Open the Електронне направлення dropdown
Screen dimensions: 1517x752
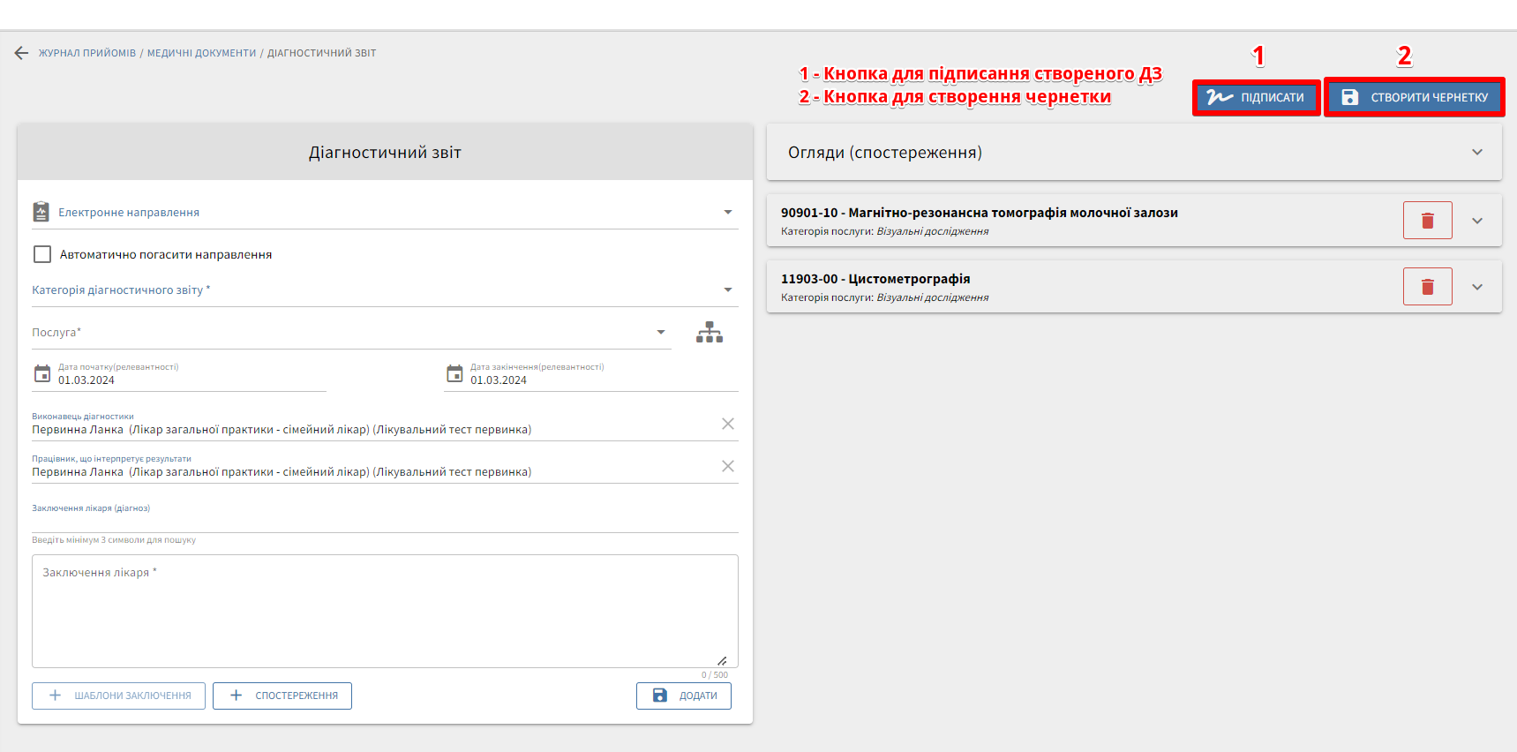coord(727,213)
